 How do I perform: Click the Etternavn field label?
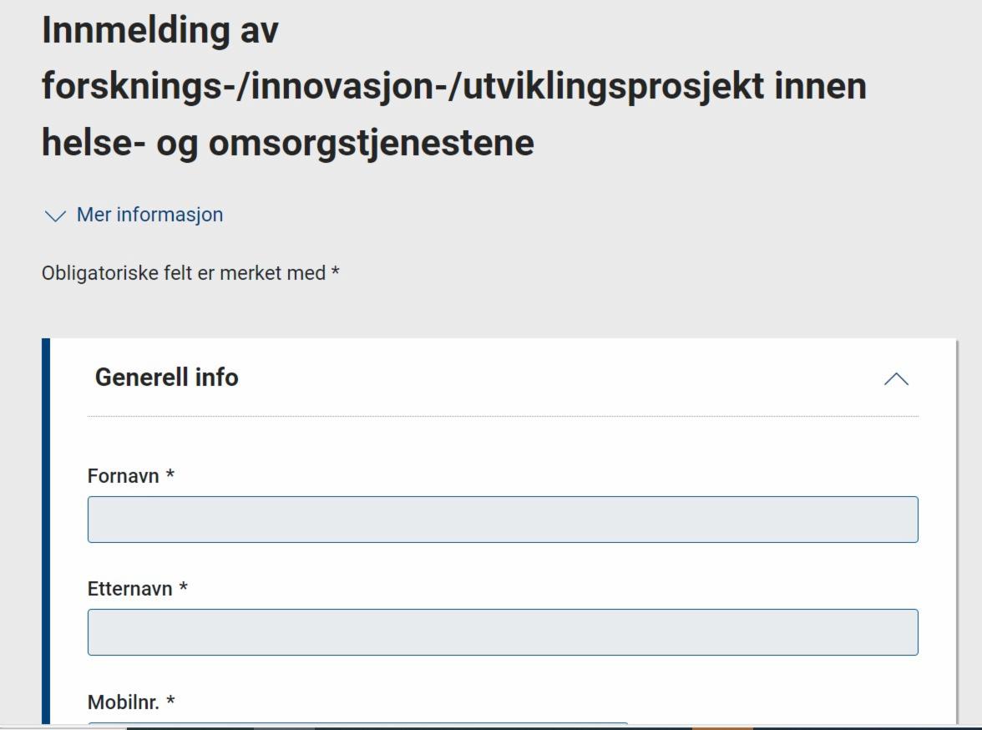click(129, 589)
